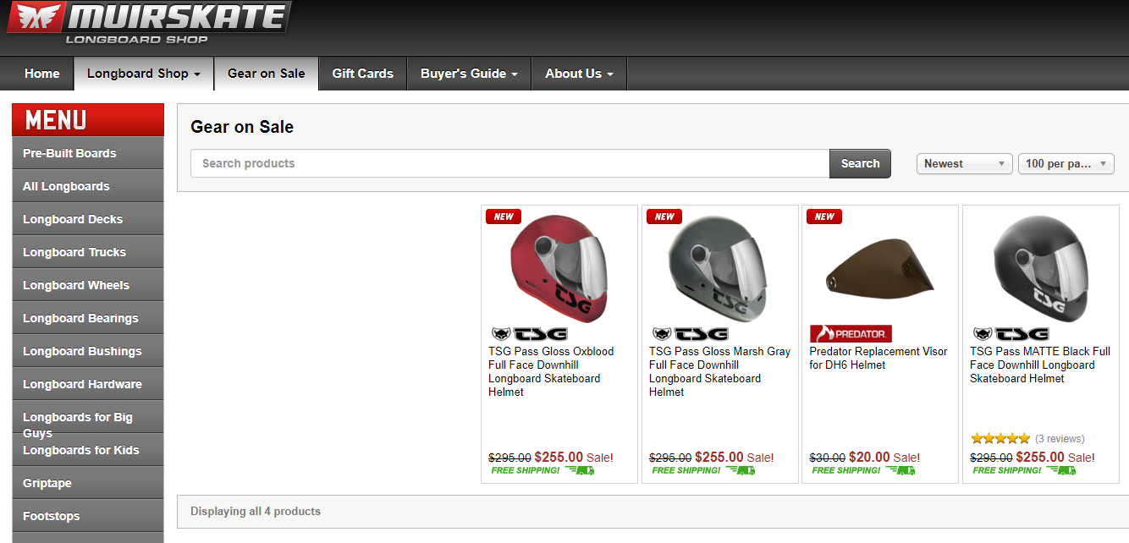Open Longboard Wheels in the sidebar menu
The image size is (1129, 543).
(x=76, y=285)
